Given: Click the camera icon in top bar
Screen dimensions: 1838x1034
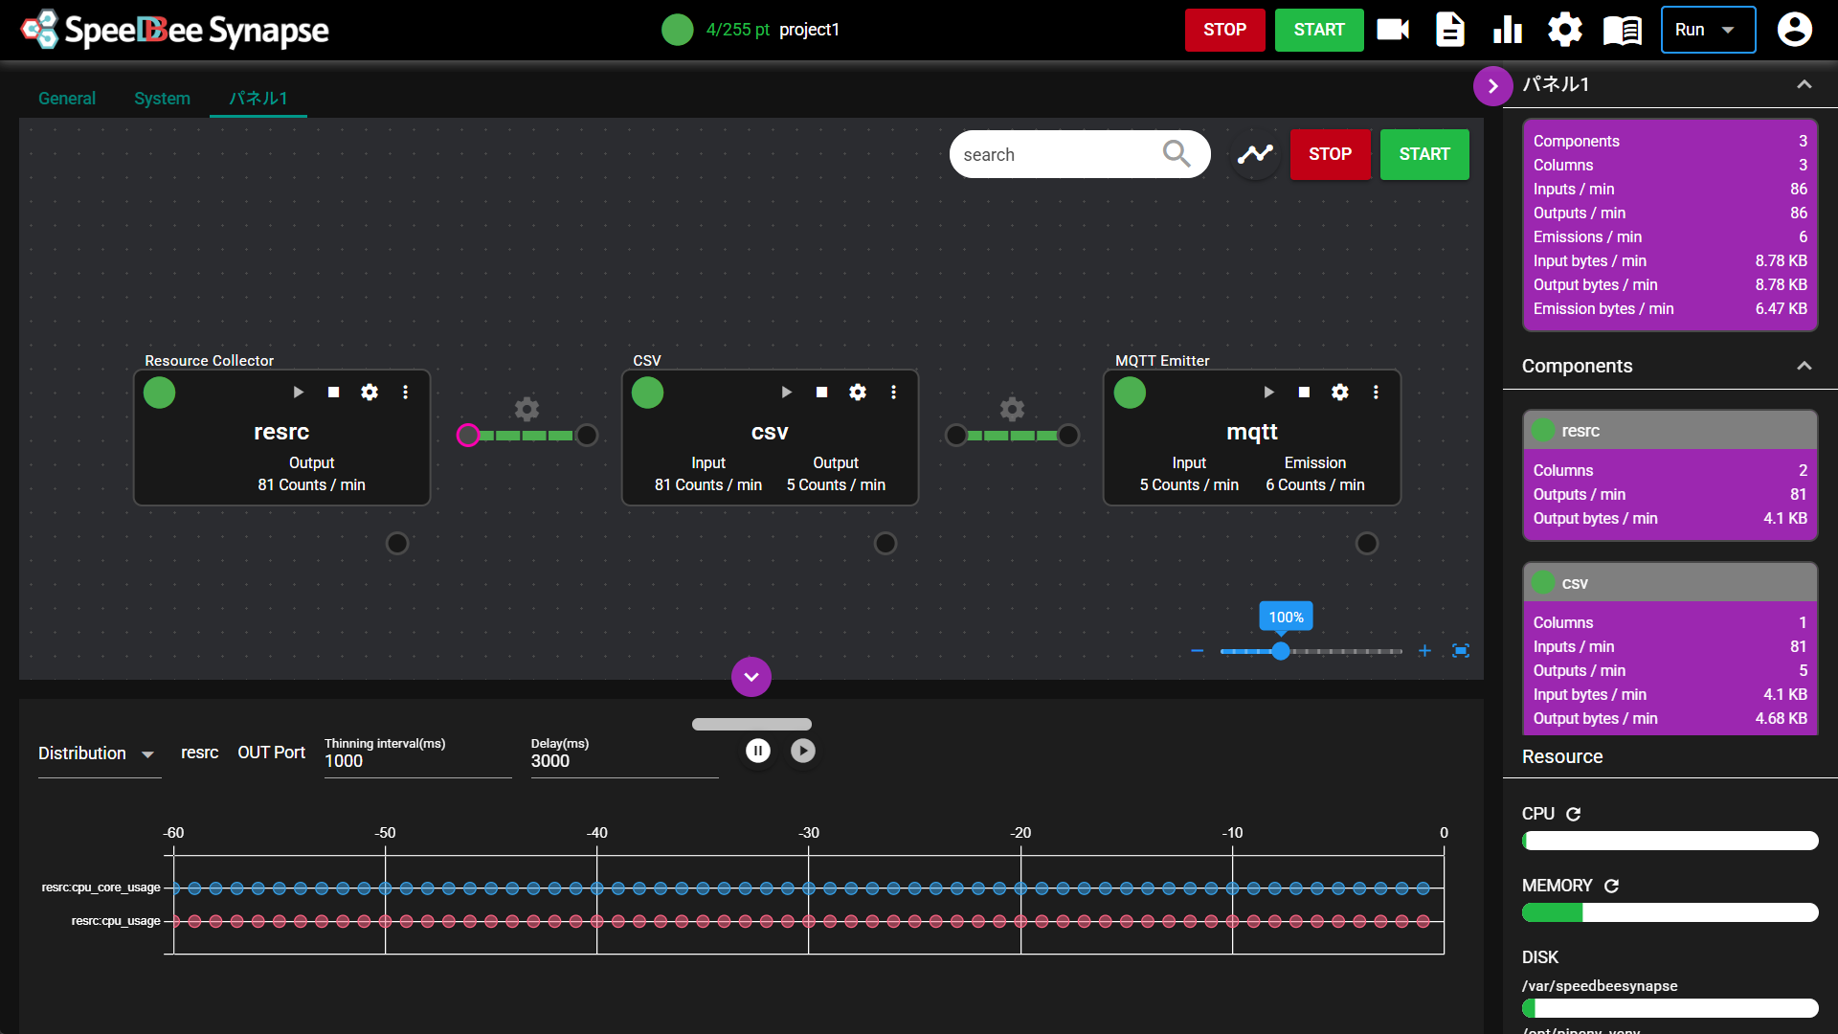Looking at the screenshot, I should click(1393, 30).
